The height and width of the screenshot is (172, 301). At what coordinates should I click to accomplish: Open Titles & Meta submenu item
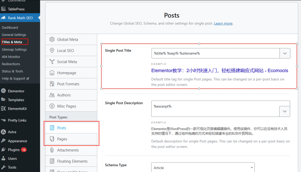(12, 42)
